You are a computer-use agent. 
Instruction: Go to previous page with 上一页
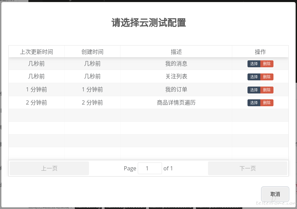coord(49,168)
